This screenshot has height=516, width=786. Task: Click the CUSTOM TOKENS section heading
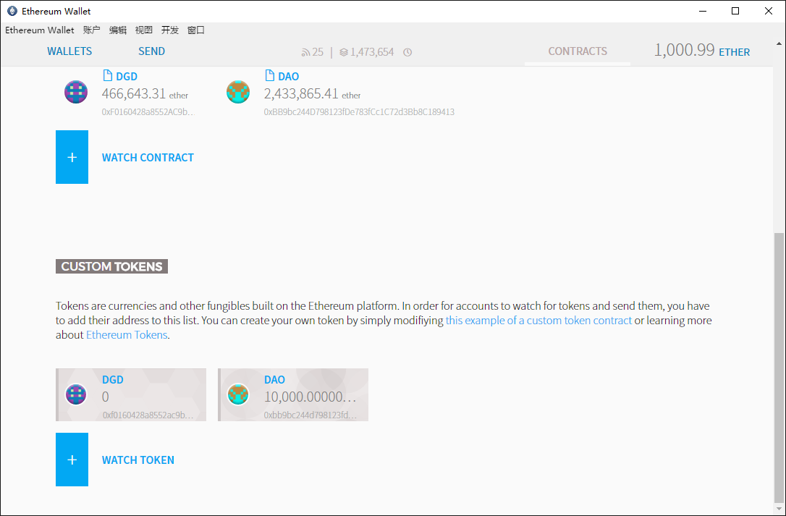pos(111,266)
